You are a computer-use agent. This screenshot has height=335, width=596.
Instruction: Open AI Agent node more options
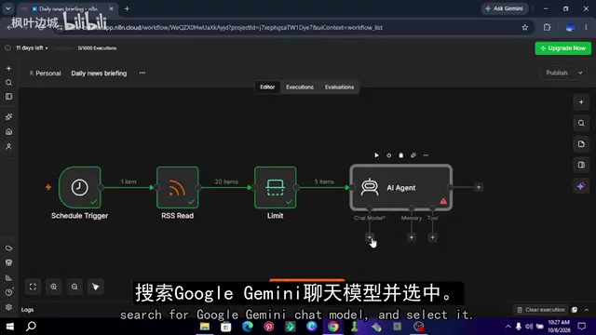click(426, 155)
